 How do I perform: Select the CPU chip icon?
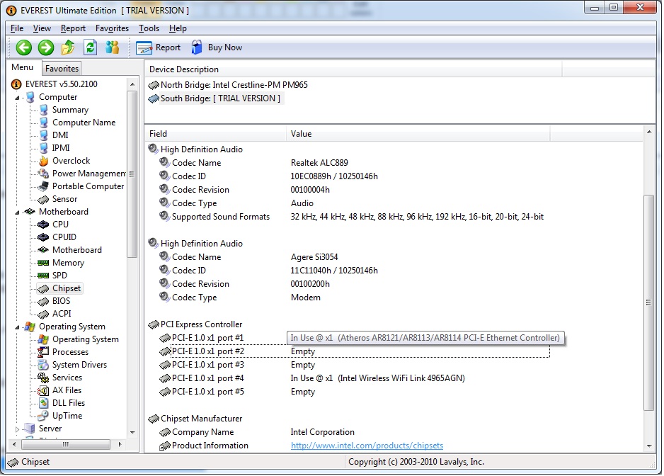[43, 225]
